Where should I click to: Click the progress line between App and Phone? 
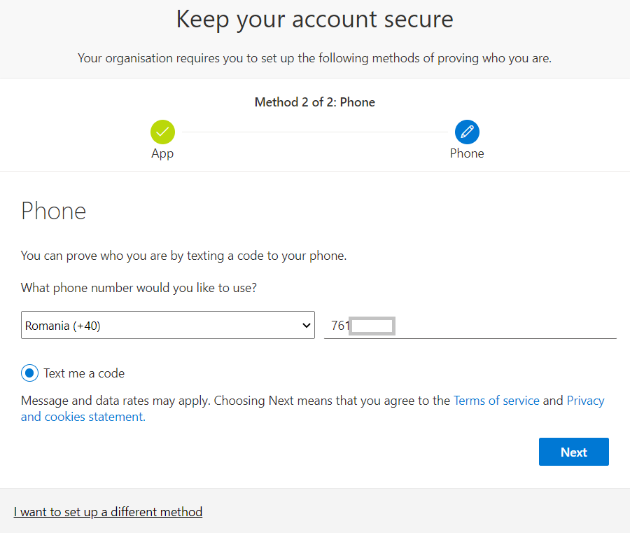tap(314, 132)
